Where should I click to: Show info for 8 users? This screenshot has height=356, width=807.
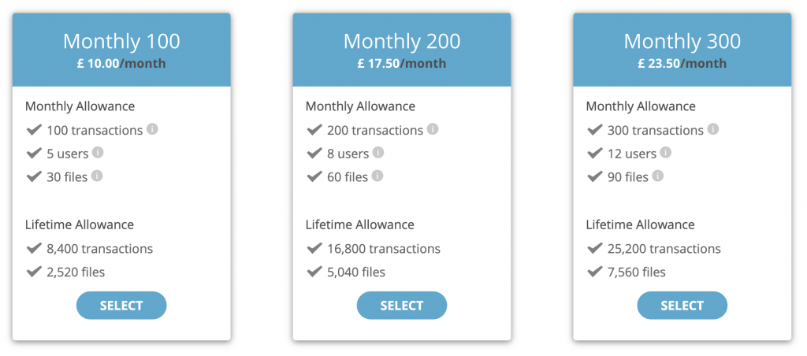coord(377,152)
